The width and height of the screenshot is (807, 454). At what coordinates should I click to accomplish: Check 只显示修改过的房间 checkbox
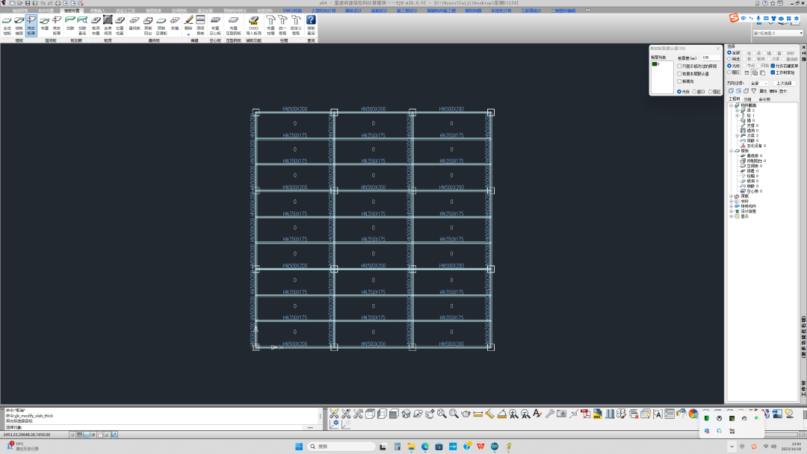pyautogui.click(x=679, y=66)
